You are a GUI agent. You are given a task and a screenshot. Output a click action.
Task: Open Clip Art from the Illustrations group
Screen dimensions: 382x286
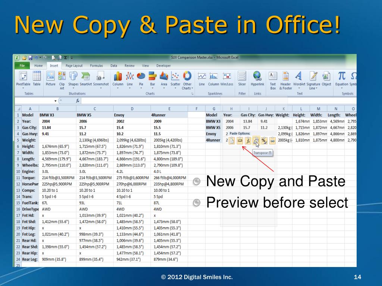coord(62,80)
